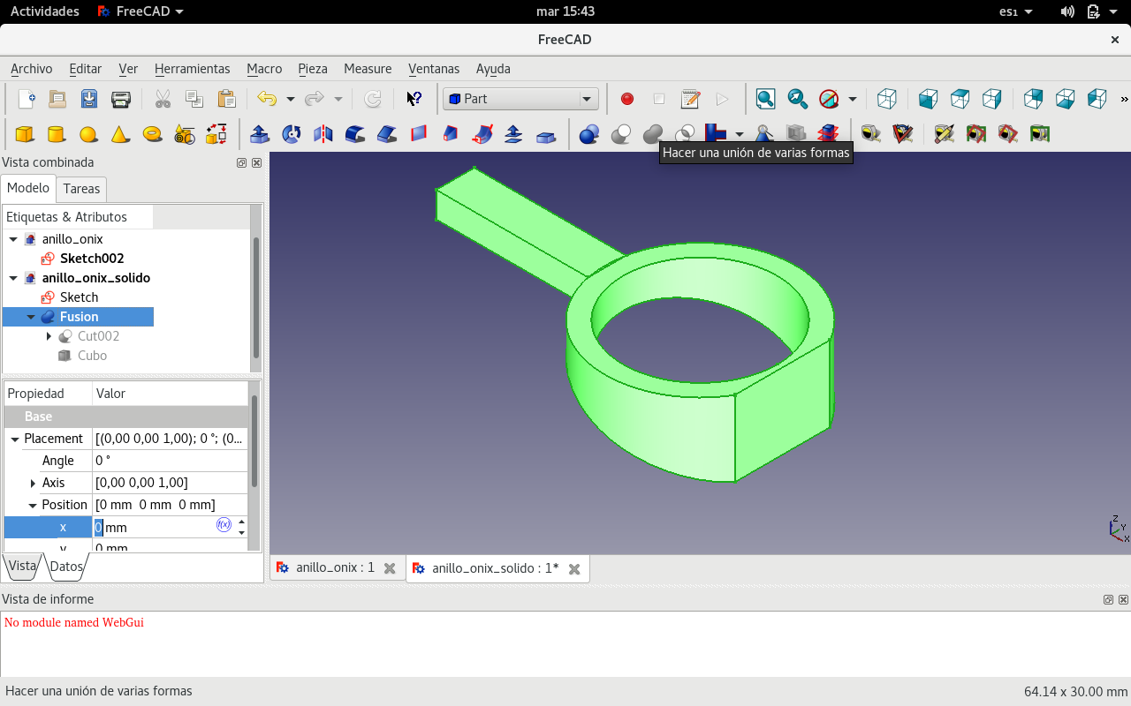Switch to the isometric view cube
This screenshot has height=706, width=1131.
click(x=887, y=99)
